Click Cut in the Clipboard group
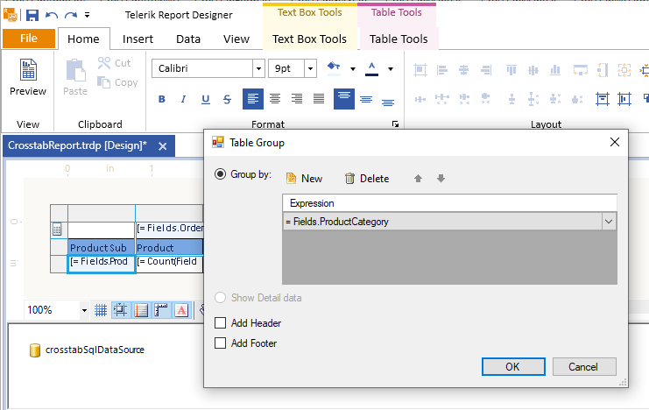The height and width of the screenshot is (410, 649). (114, 63)
